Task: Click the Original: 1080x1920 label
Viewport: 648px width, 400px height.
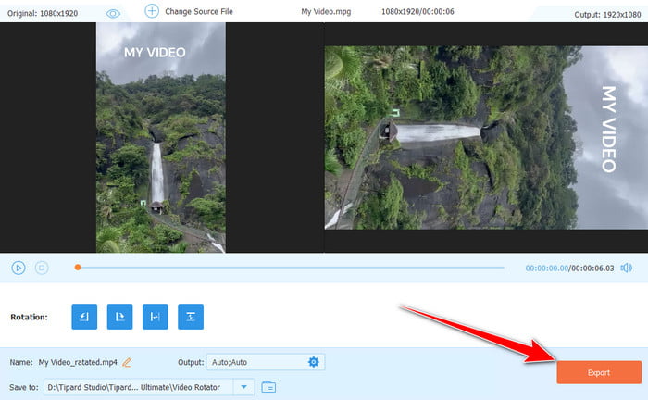Action: pos(43,13)
